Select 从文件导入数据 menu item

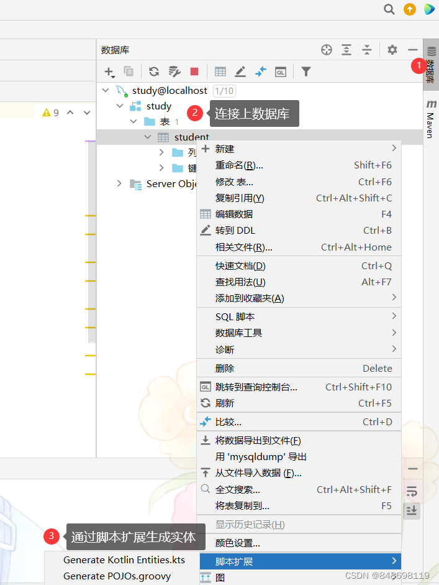click(299, 473)
